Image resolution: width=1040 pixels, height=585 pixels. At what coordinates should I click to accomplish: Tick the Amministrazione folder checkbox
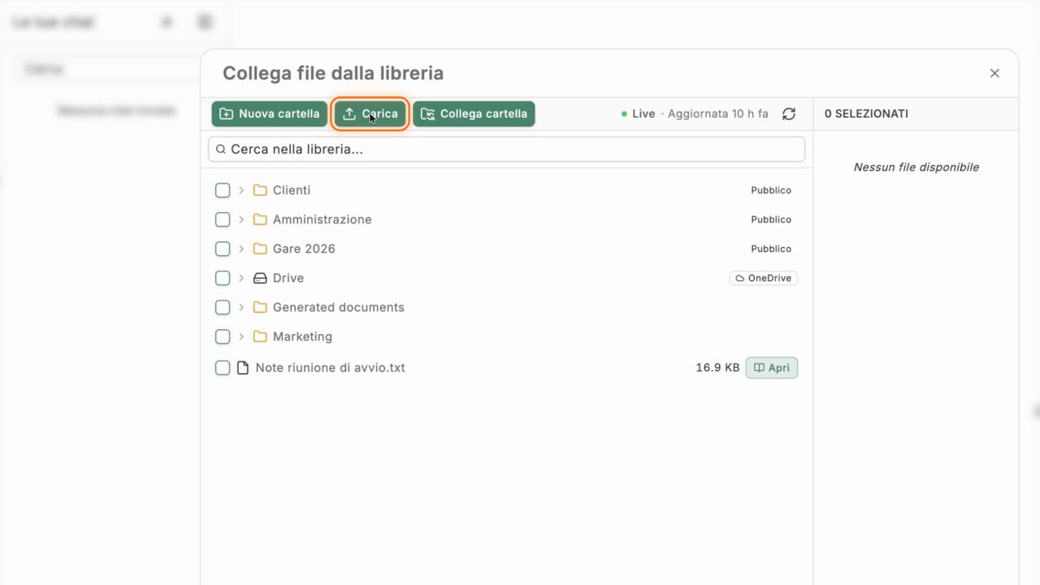point(223,219)
